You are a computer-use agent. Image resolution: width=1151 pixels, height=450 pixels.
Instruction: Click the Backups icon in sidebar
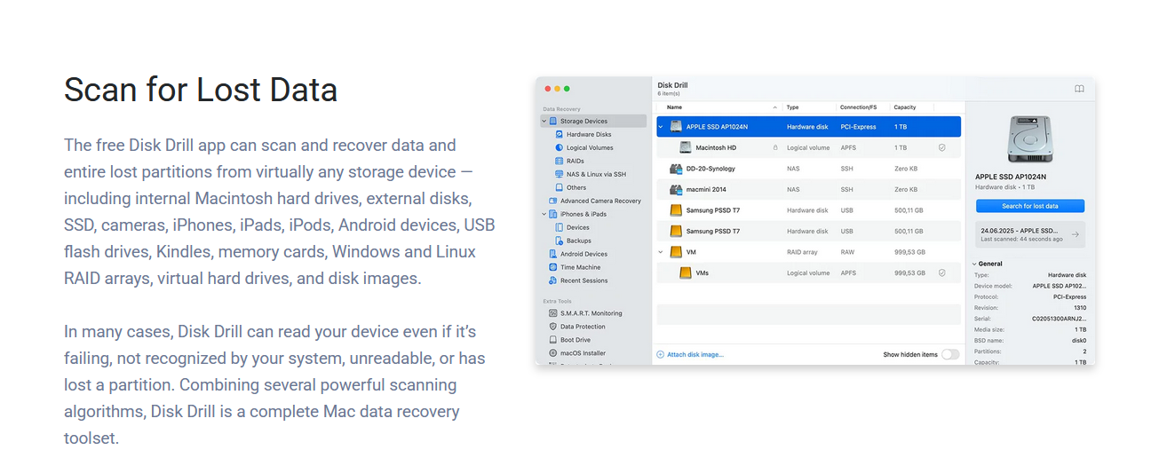click(x=560, y=241)
